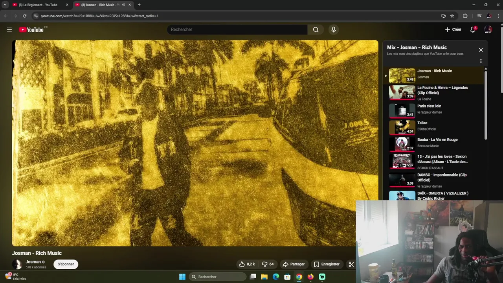Image resolution: width=503 pixels, height=283 pixels.
Task: Click the Créer button
Action: tap(453, 29)
